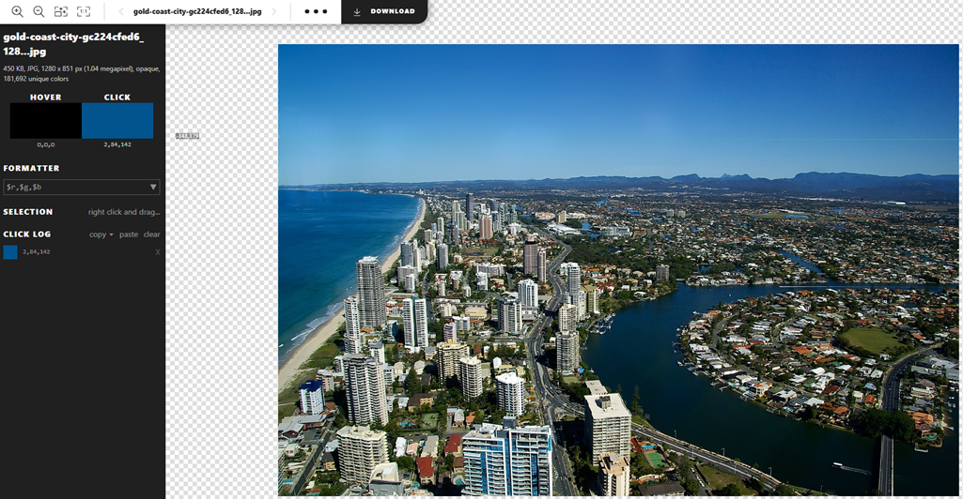
Task: Open the three-dot more options menu
Action: pyautogui.click(x=316, y=11)
